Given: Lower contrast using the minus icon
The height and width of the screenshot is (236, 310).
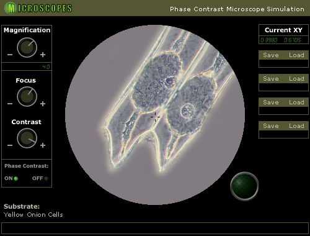Looking at the screenshot, I should [x=10, y=145].
